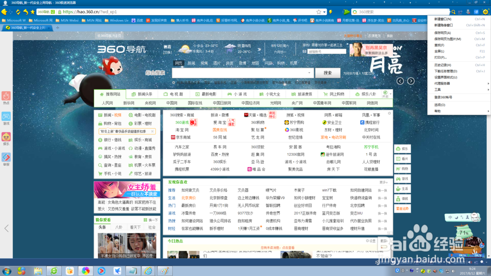The height and width of the screenshot is (276, 491).
Task: Click the 邮箱帐号 input field
Action: [x=327, y=51]
